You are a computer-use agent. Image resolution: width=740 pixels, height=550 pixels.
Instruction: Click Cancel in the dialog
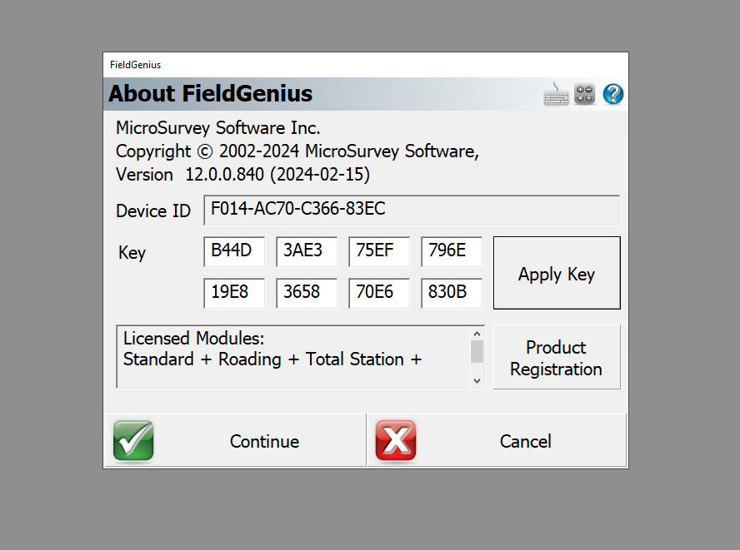525,441
